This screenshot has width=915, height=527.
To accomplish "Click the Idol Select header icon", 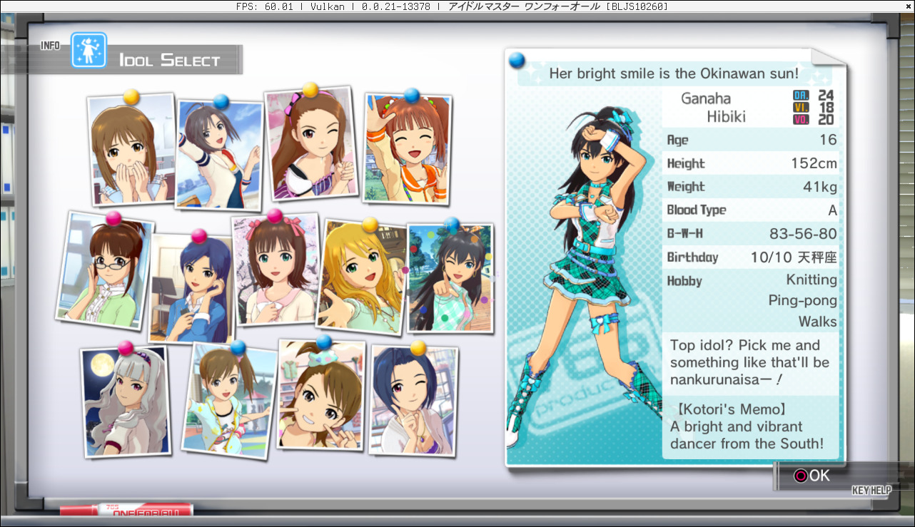I will [89, 51].
